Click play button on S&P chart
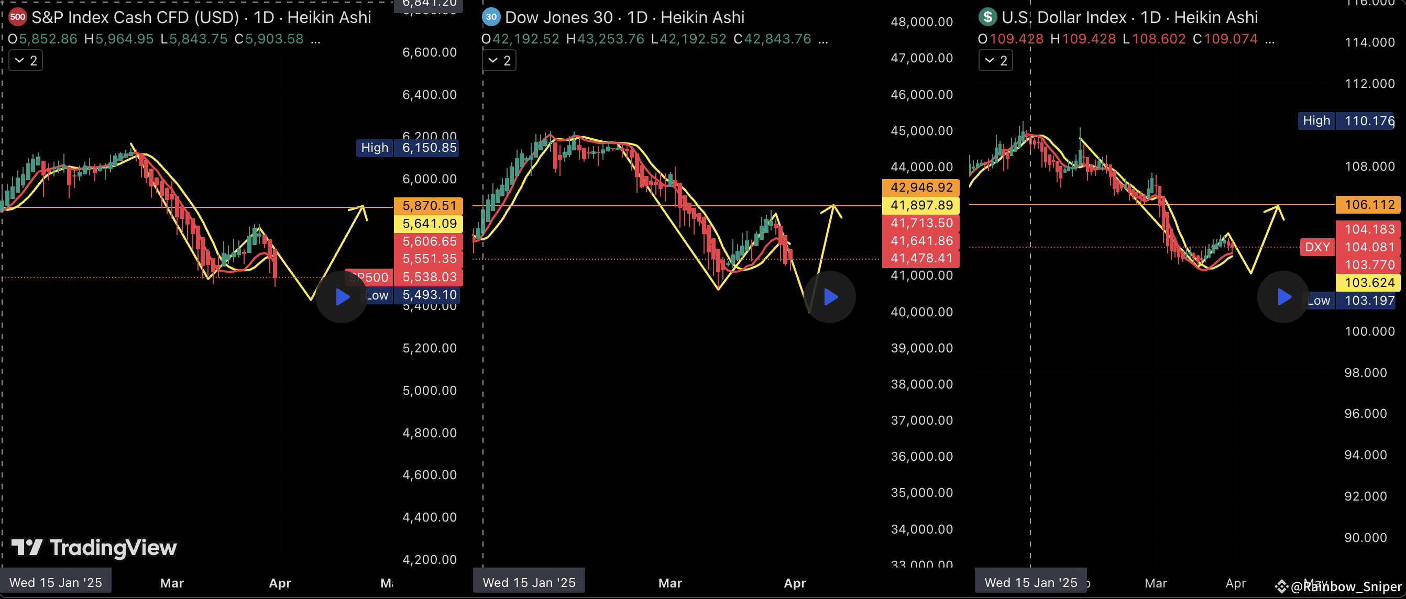 tap(342, 297)
